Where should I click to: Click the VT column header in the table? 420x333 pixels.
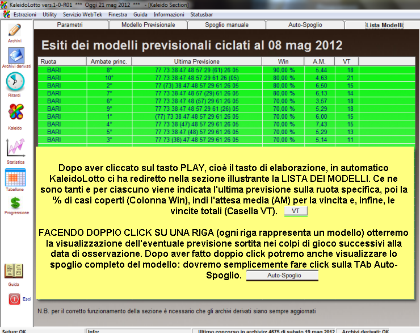(346, 61)
